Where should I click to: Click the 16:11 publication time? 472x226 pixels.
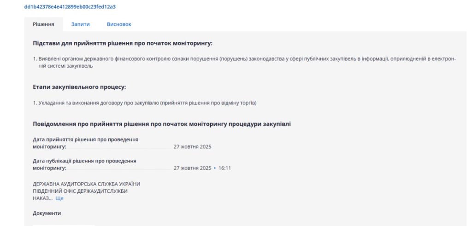(224, 168)
